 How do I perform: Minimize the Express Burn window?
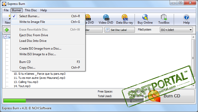click(x=174, y=3)
